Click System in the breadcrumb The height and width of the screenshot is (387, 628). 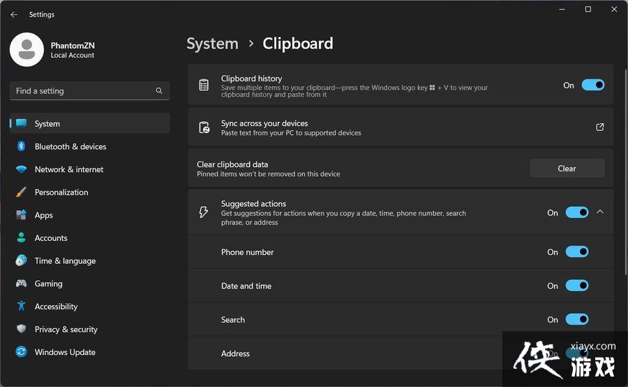(212, 44)
